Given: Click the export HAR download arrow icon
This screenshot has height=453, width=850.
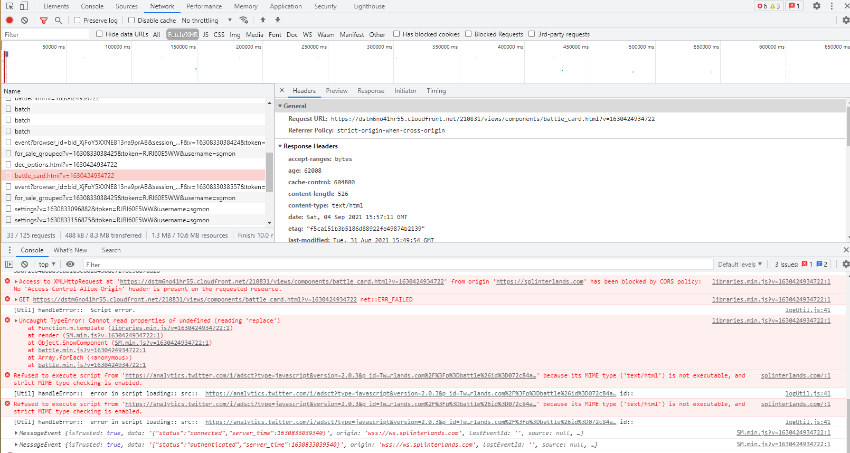Looking at the screenshot, I should click(x=278, y=20).
